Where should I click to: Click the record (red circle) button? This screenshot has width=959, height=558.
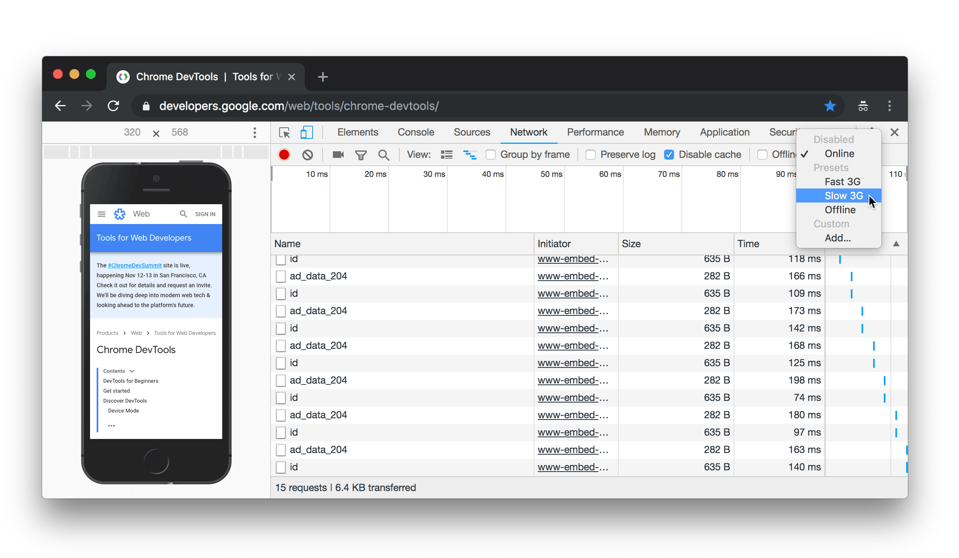284,154
